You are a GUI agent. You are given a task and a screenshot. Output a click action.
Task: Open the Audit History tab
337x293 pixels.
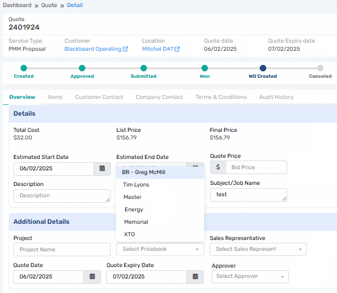pos(277,97)
